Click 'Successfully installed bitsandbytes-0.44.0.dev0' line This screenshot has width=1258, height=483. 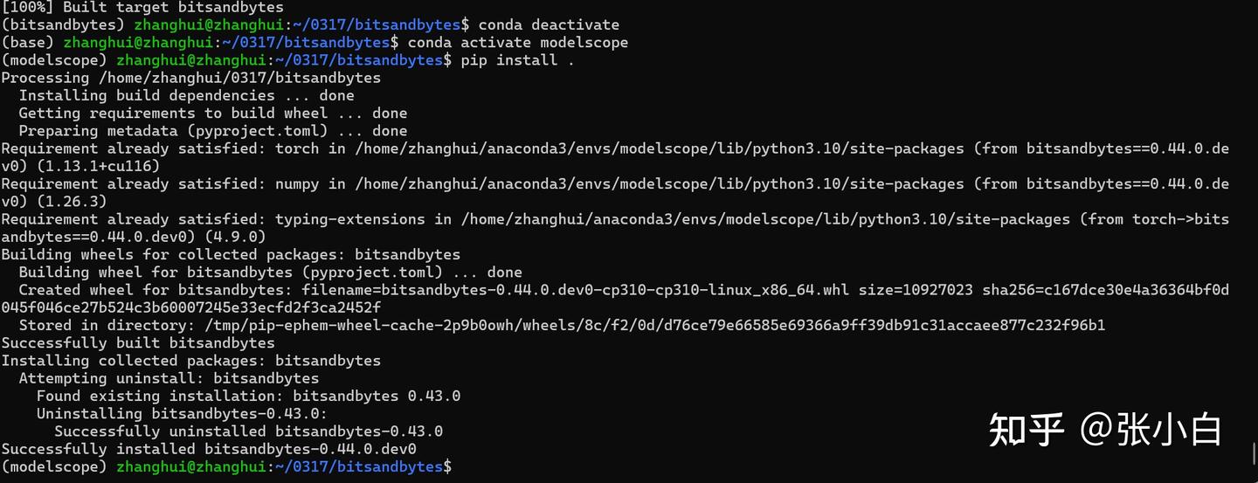click(x=209, y=449)
